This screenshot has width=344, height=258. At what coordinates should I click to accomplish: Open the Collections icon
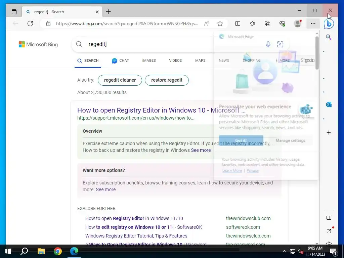coord(267,24)
